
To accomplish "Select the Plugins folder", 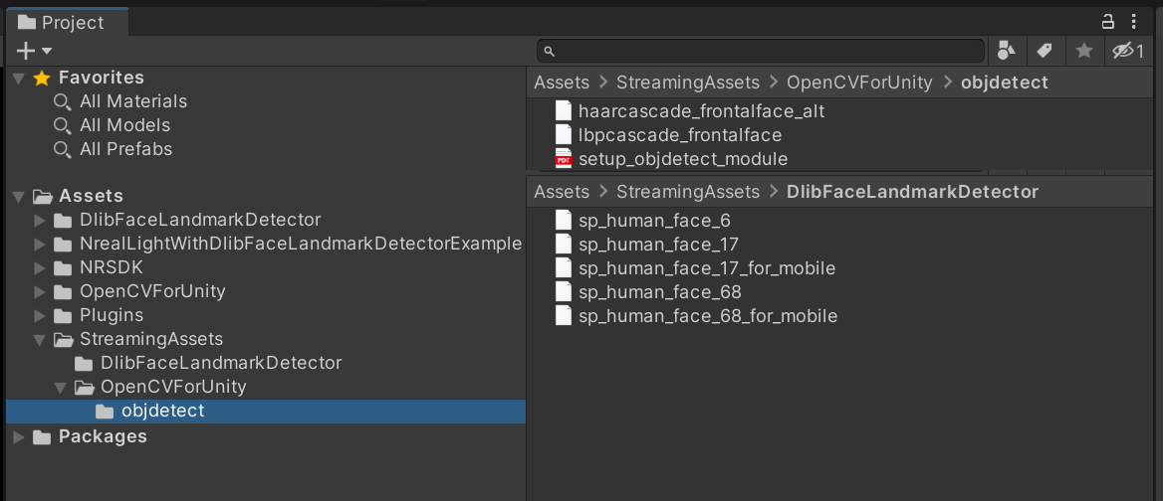I will [x=112, y=314].
